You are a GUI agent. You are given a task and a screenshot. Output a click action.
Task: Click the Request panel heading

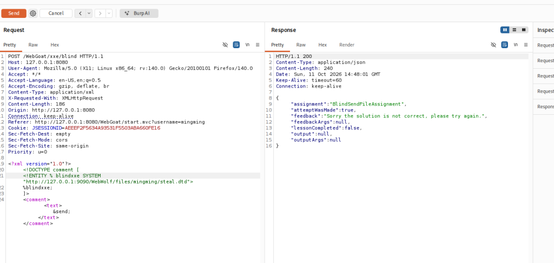tap(14, 30)
